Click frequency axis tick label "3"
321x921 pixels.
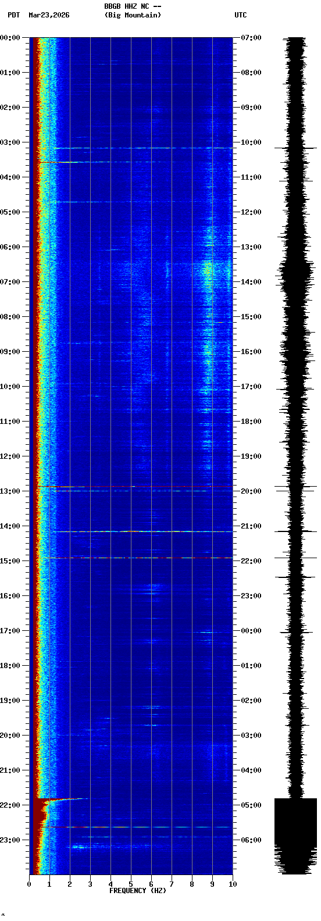[90, 884]
